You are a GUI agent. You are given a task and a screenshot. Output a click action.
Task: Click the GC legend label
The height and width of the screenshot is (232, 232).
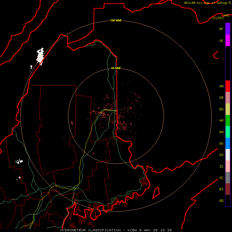coord(221,178)
